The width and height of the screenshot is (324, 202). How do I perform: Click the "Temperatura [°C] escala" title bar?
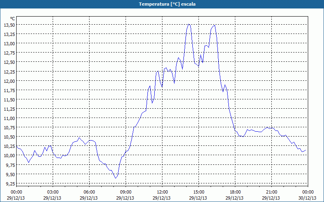[162, 4]
